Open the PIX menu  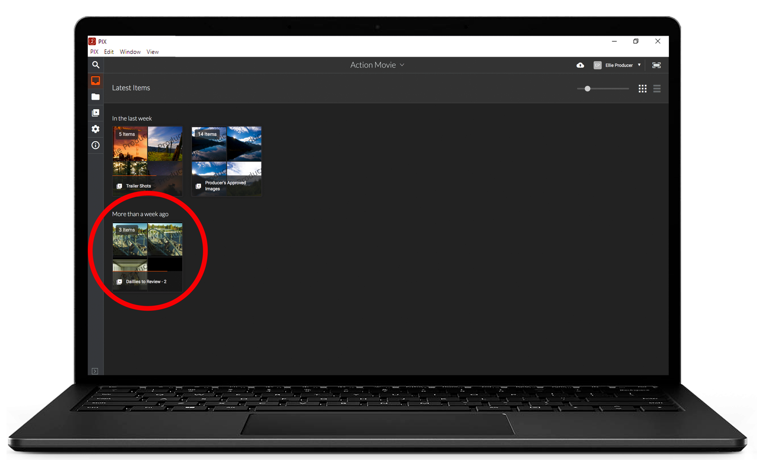pyautogui.click(x=94, y=52)
